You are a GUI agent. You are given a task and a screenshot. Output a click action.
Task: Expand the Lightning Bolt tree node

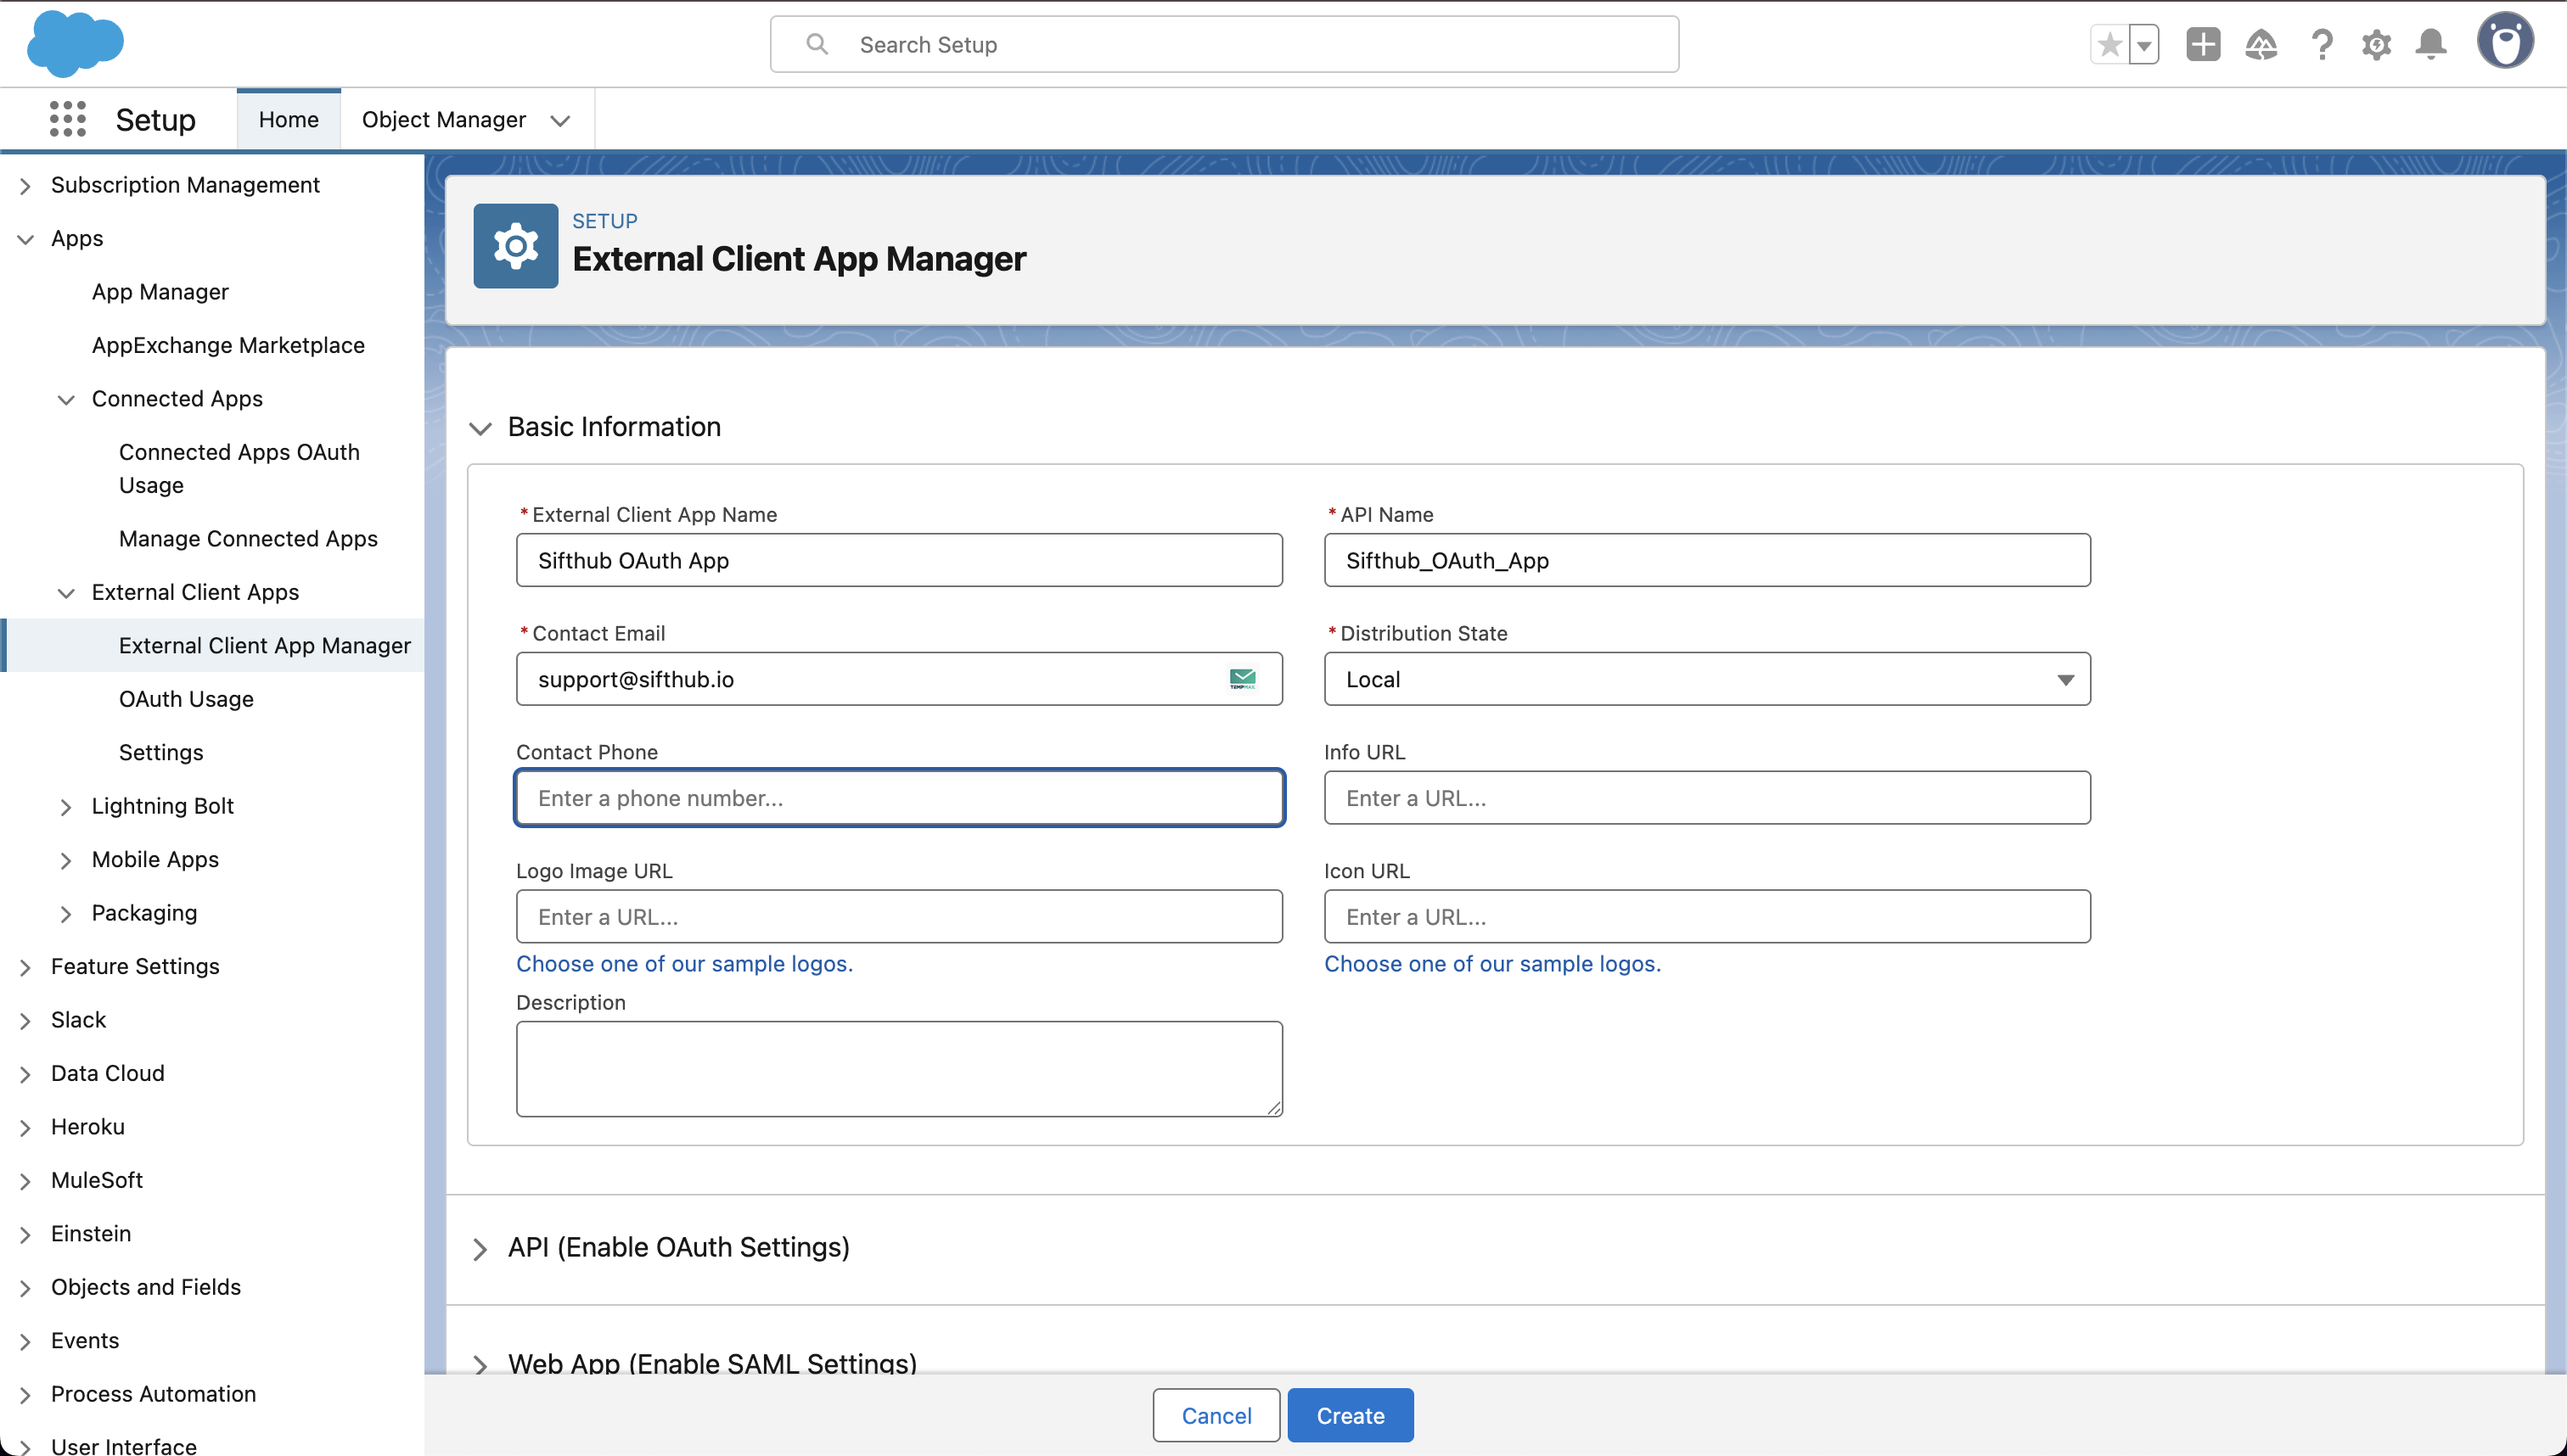click(66, 806)
